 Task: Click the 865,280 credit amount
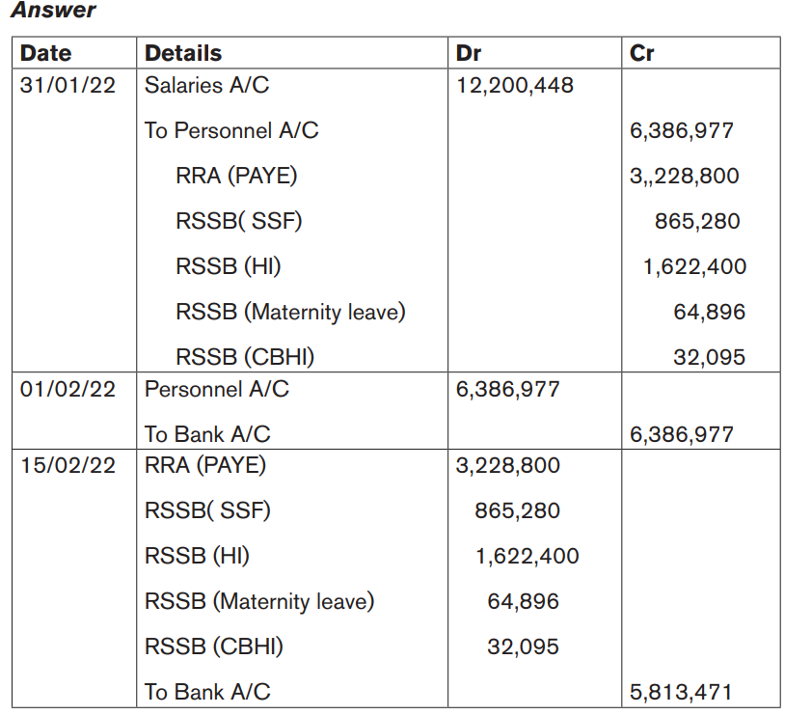697,222
